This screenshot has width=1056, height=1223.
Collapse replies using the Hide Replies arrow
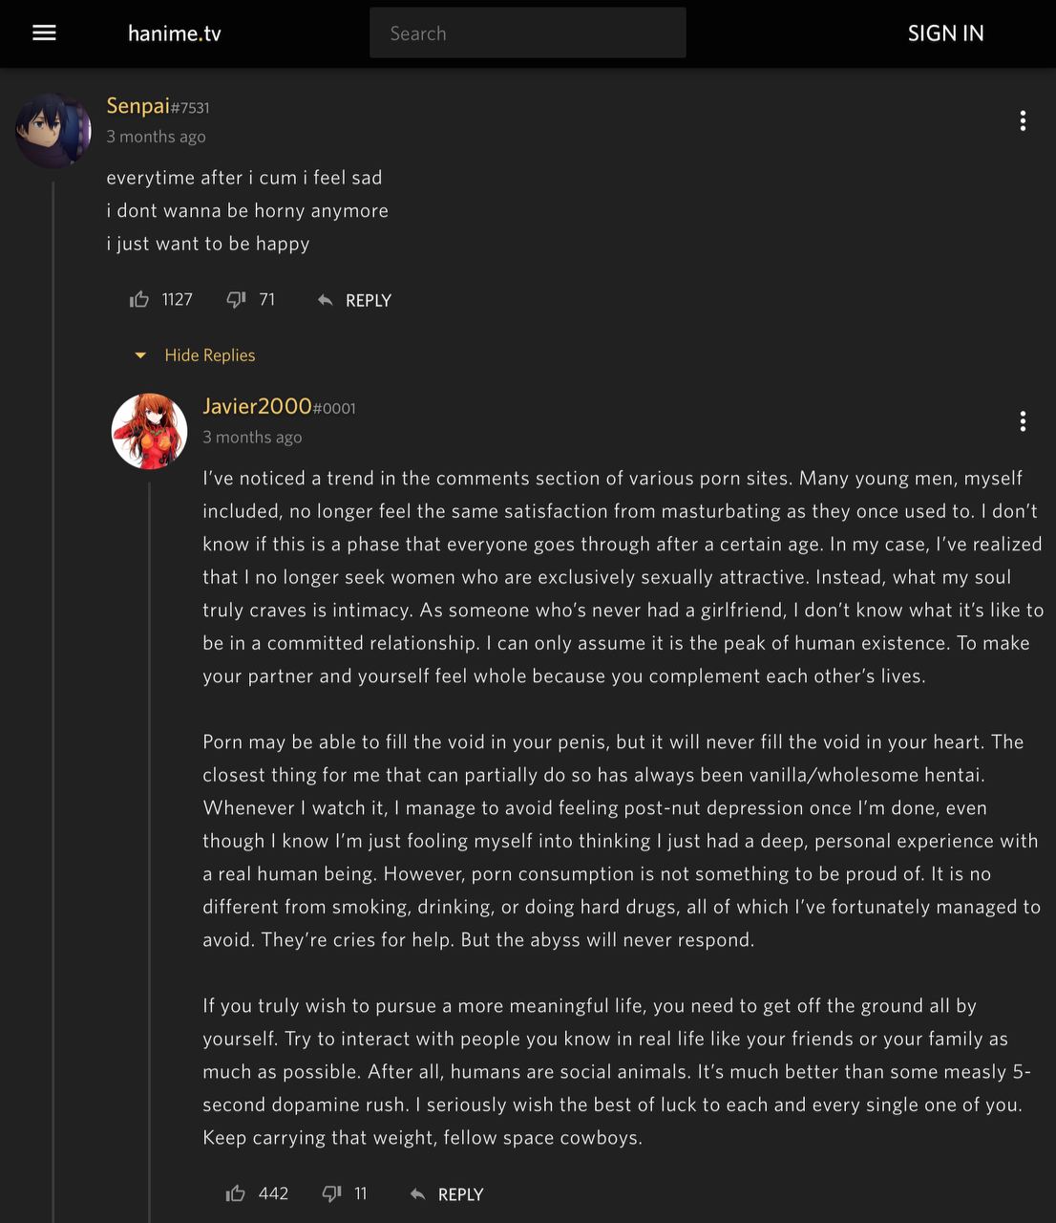pyautogui.click(x=140, y=355)
